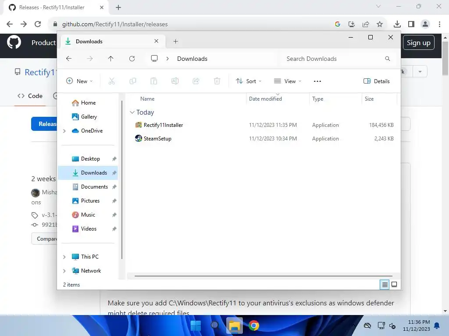449x336 pixels.
Task: Refresh the Downloads folder view
Action: click(132, 59)
